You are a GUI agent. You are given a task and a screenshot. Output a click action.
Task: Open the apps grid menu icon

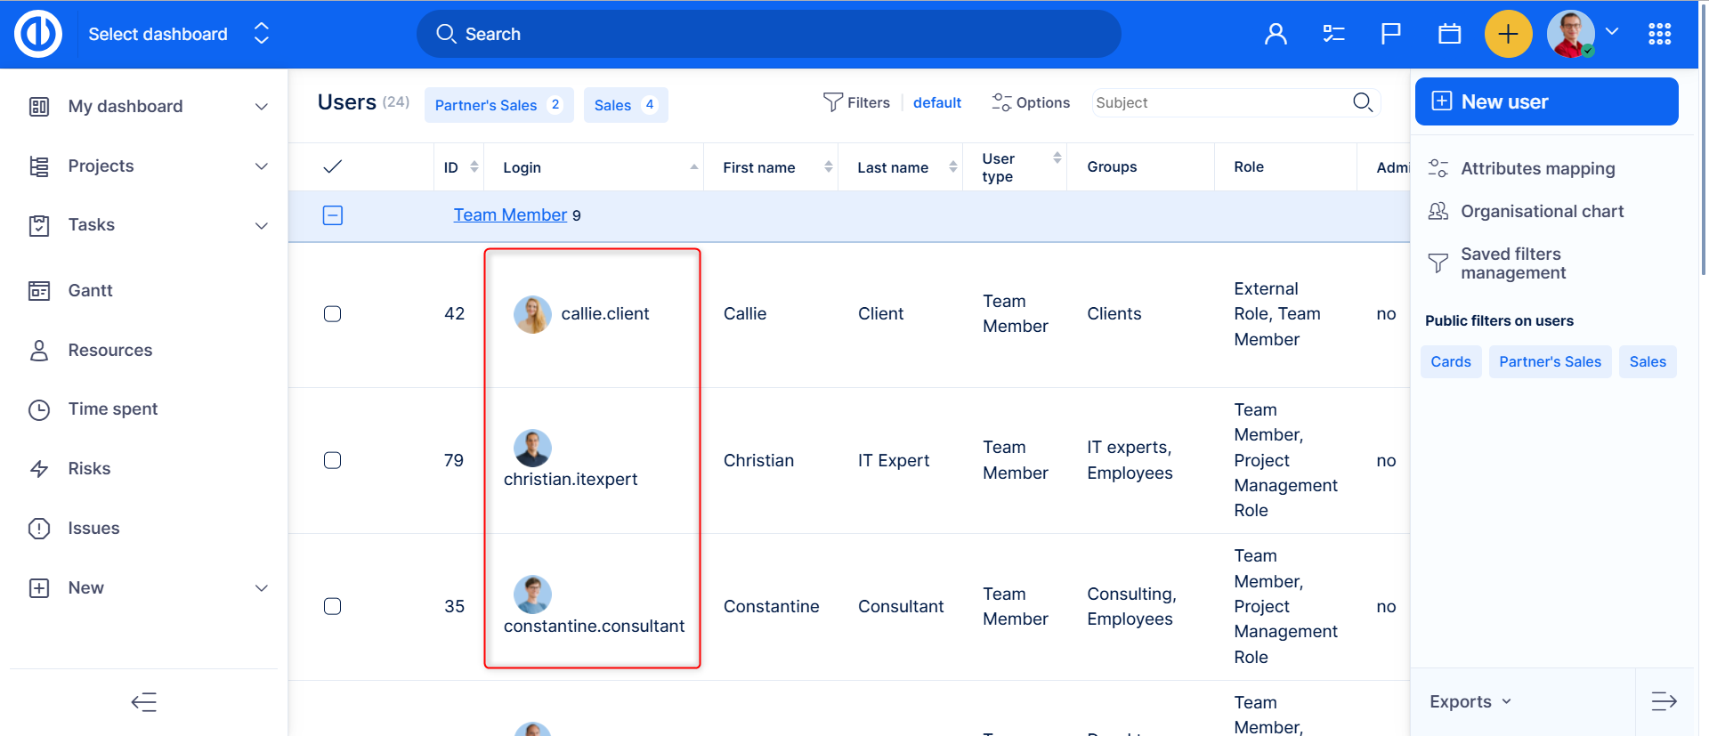click(x=1659, y=34)
